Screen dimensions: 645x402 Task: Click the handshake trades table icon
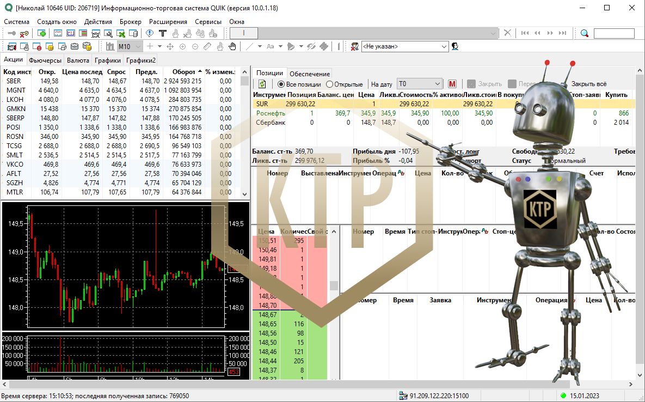11,46
